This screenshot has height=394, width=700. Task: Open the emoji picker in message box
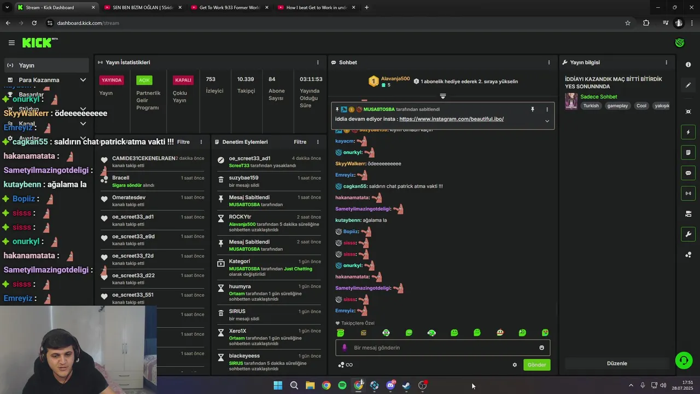541,347
